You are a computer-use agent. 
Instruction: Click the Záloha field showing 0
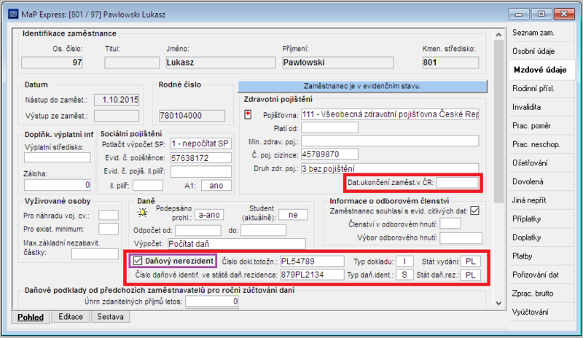(58, 185)
